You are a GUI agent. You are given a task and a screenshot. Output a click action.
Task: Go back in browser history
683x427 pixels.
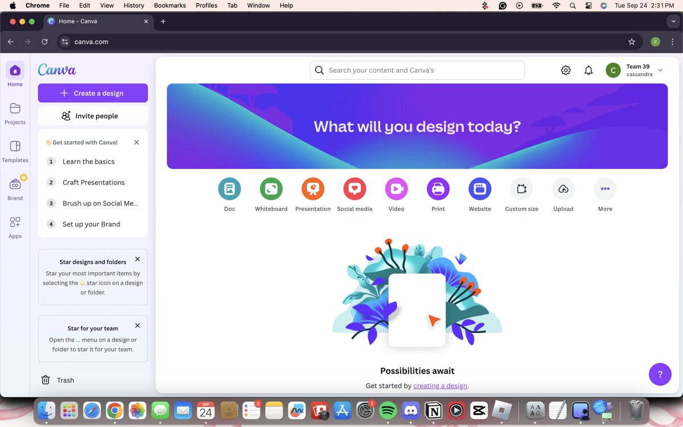click(10, 42)
